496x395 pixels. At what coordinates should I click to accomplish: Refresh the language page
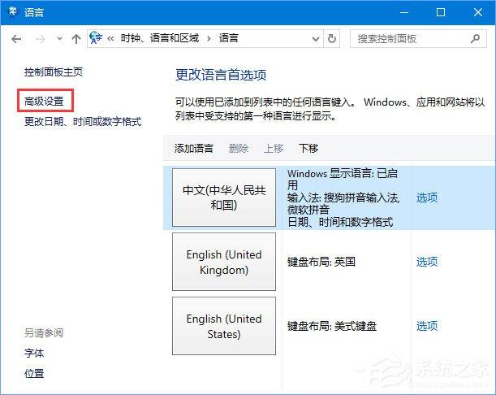coord(331,39)
